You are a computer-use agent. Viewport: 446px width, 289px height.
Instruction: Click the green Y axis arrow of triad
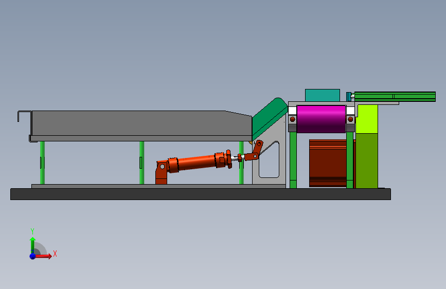click(33, 245)
